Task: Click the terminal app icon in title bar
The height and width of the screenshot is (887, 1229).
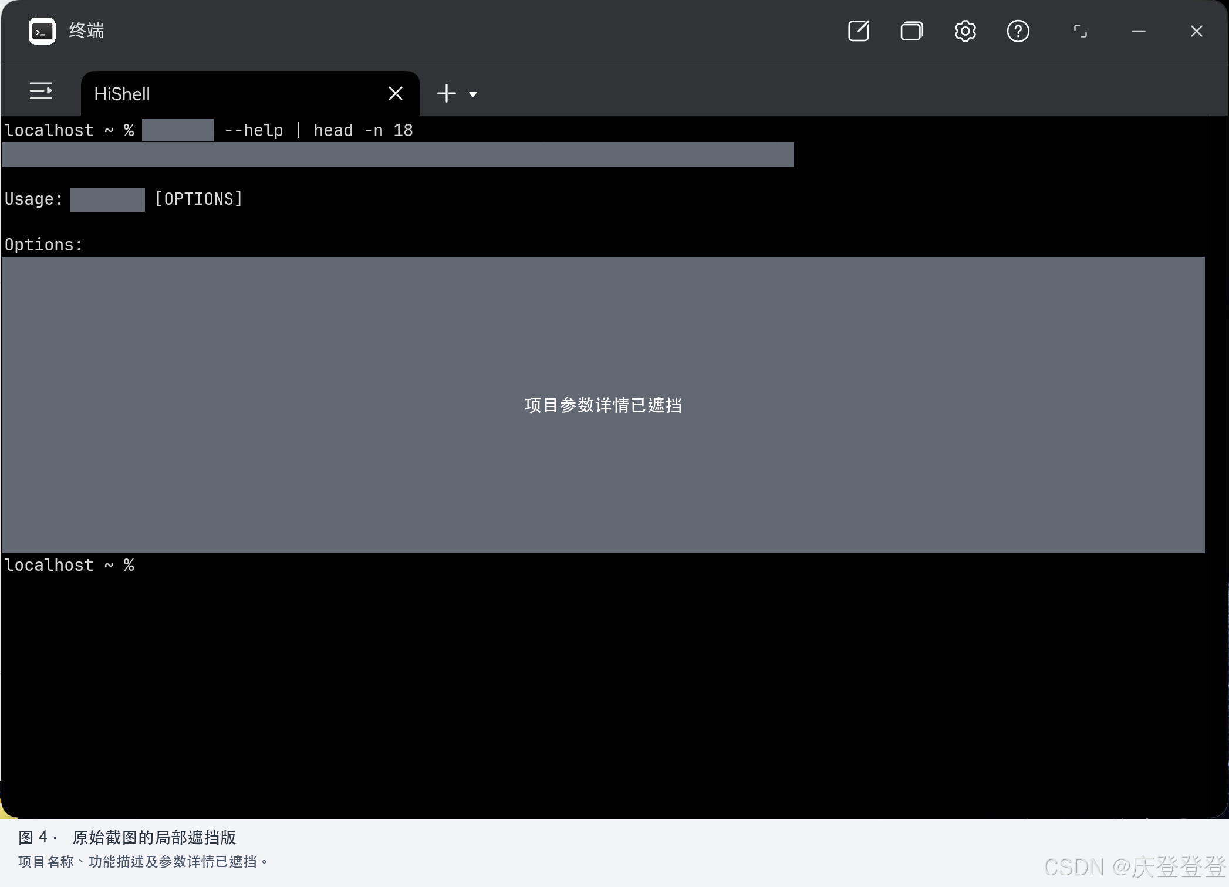Action: [42, 31]
